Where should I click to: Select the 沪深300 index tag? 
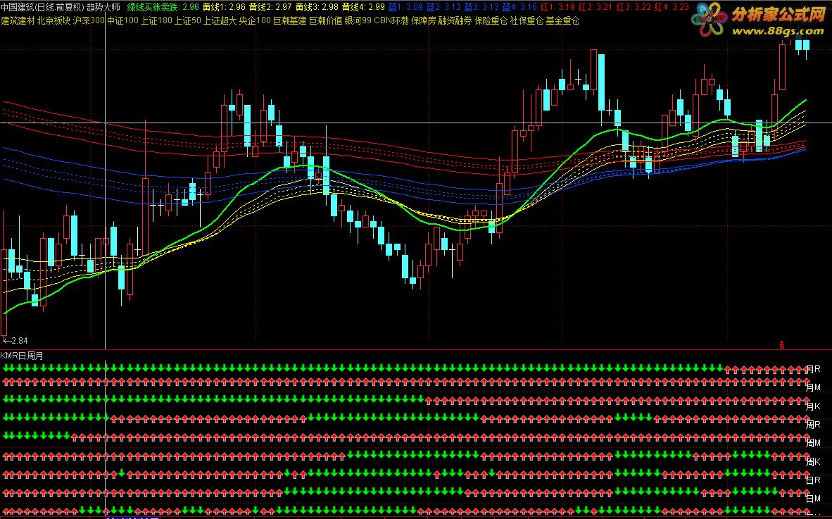[x=89, y=20]
